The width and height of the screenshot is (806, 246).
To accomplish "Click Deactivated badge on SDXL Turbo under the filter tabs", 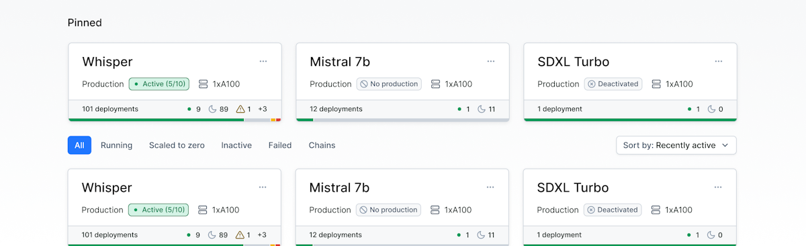I will pyautogui.click(x=613, y=210).
